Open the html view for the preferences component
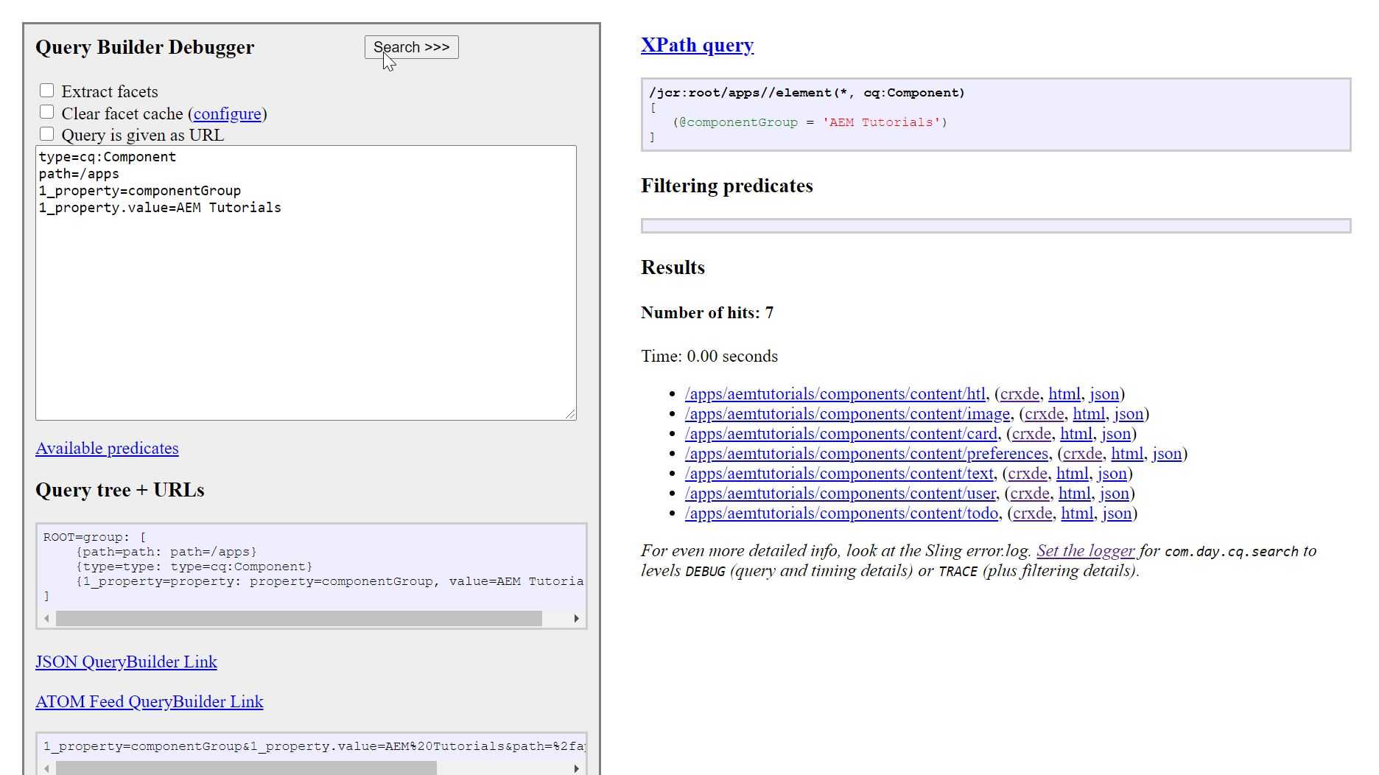Viewport: 1379px width, 775px height. pos(1128,453)
